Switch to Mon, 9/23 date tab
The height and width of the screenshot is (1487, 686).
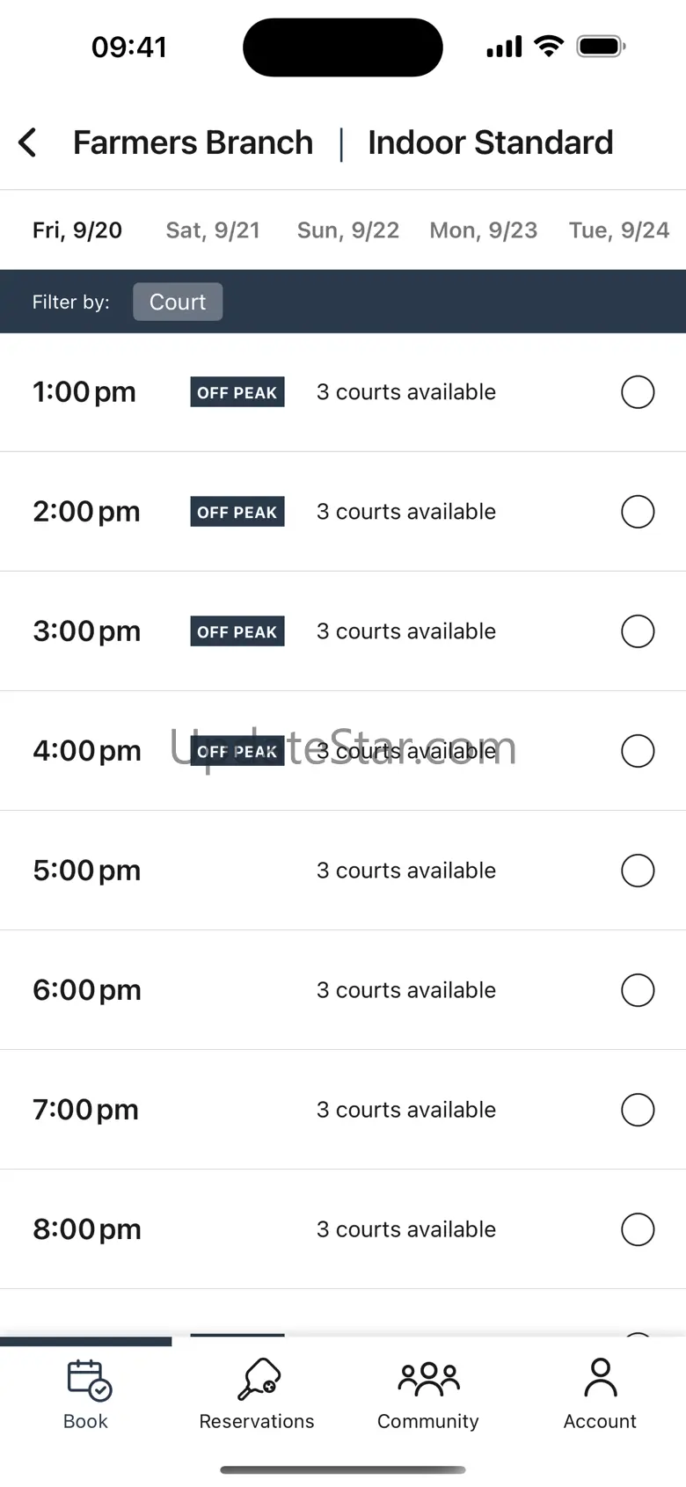(x=483, y=230)
